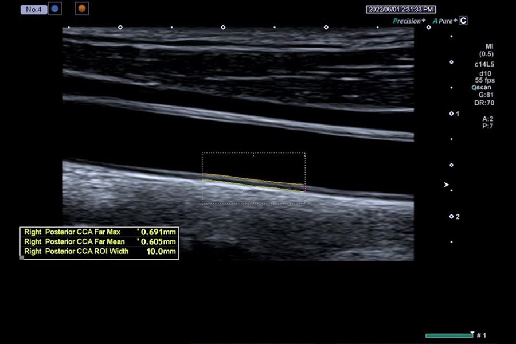Click the Precision+ indicator
Viewport: 516px width, 344px height.
(409, 21)
